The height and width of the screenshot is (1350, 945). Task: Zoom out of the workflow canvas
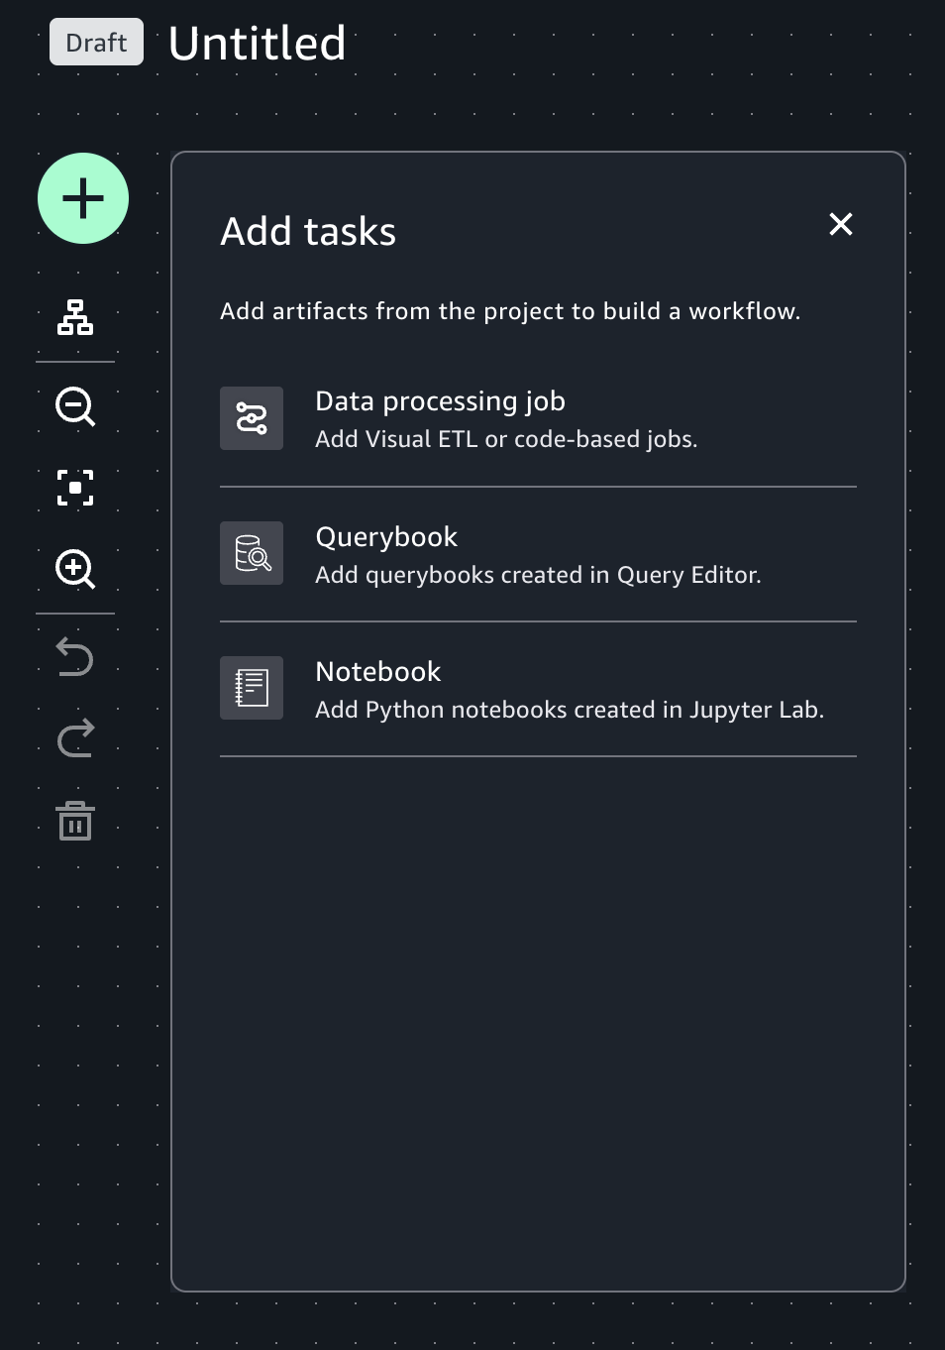pyautogui.click(x=75, y=406)
